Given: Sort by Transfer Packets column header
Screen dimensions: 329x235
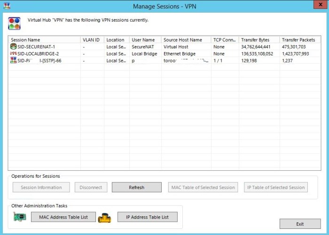Looking at the screenshot, I should click(x=300, y=40).
